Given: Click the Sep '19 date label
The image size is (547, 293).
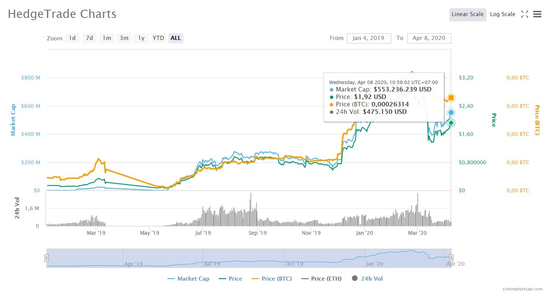Looking at the screenshot, I should click(257, 233).
